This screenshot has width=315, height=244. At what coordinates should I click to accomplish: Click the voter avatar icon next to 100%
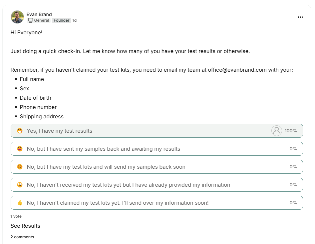click(276, 131)
